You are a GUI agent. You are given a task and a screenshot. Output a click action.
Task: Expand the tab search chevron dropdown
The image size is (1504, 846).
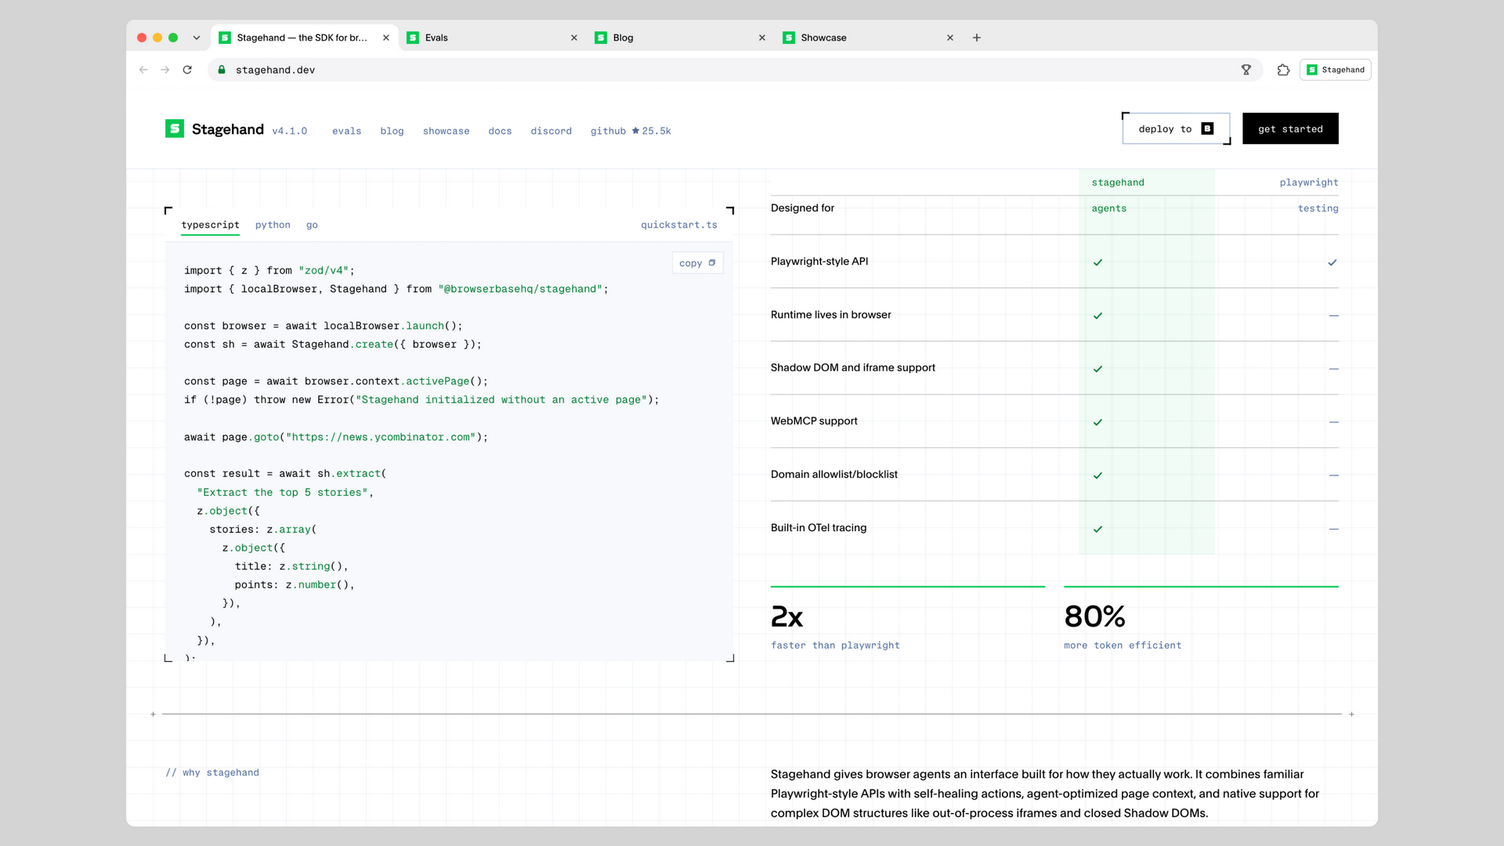tap(197, 38)
